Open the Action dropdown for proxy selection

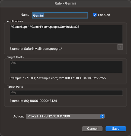point(65,116)
